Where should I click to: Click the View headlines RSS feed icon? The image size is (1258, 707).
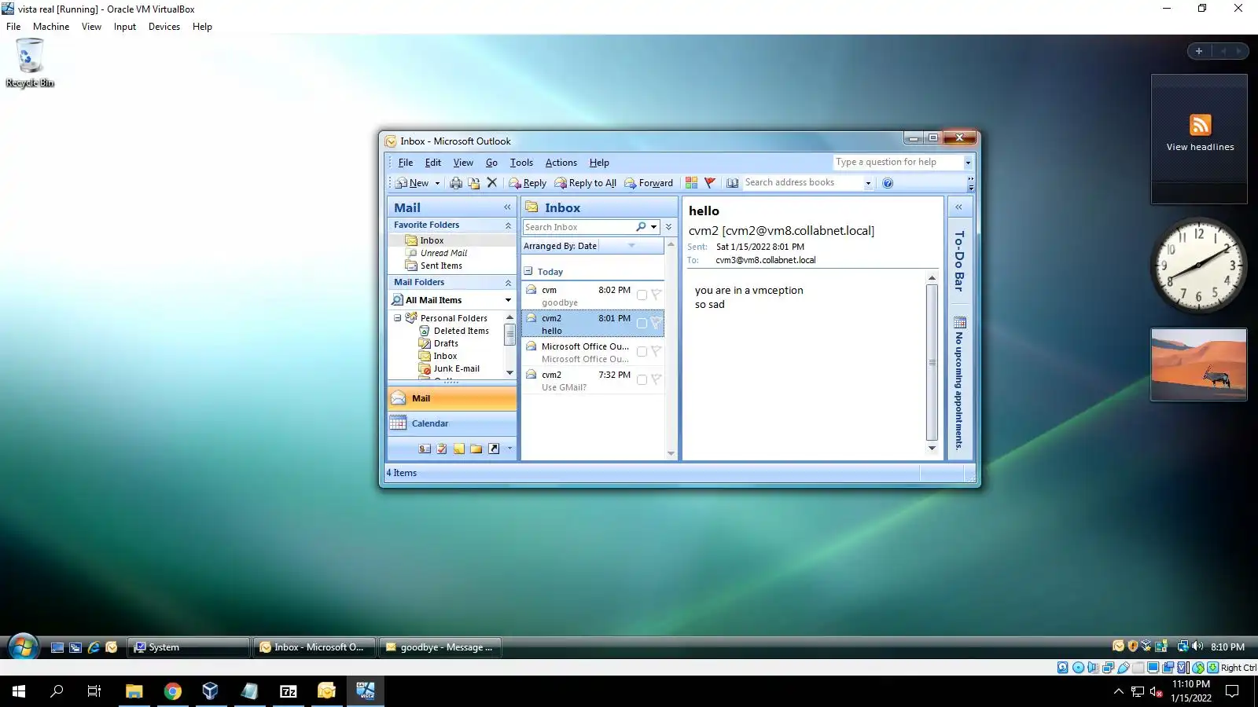pos(1200,125)
